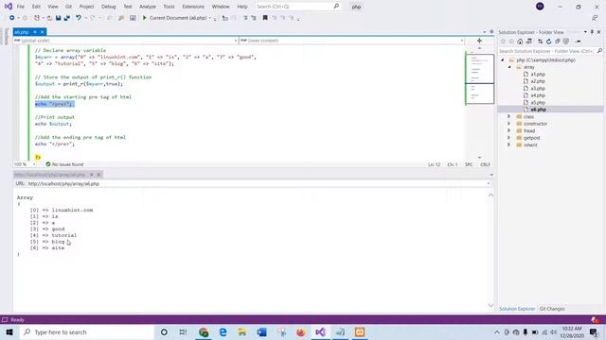Open a3.php in Solution Explorer

[x=538, y=88]
